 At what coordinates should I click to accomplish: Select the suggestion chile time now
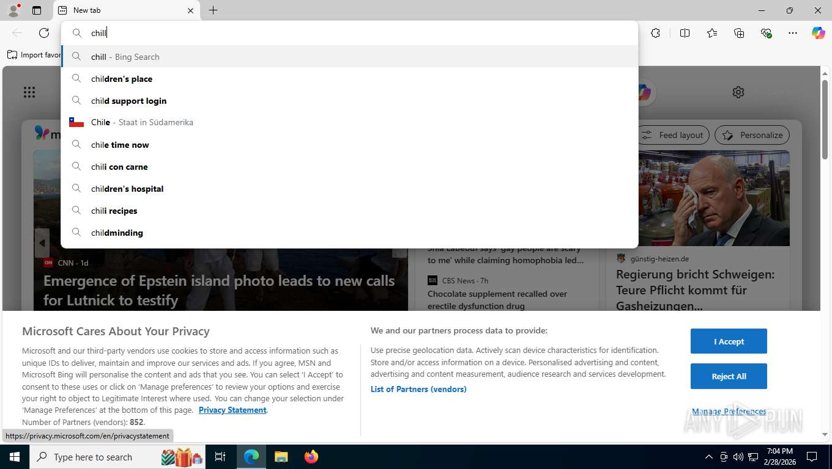pyautogui.click(x=349, y=145)
